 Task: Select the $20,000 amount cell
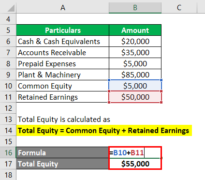click(x=135, y=41)
